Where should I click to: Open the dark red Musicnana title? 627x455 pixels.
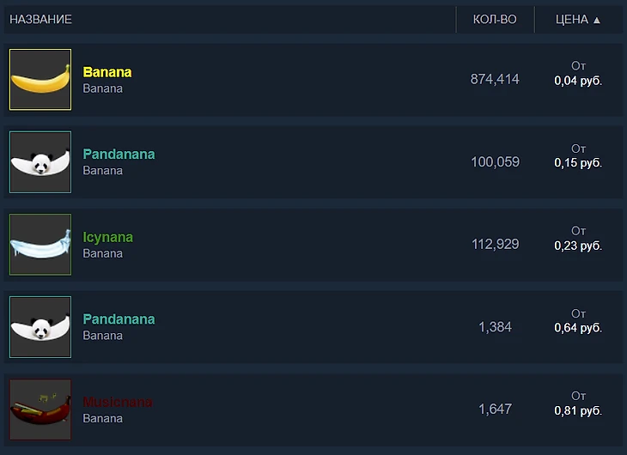pos(118,402)
